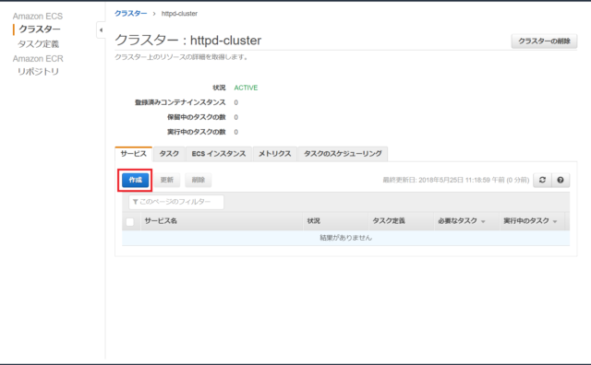Viewport: 591px width, 365px height.
Task: Click the 結果がありません message row
Action: 345,238
